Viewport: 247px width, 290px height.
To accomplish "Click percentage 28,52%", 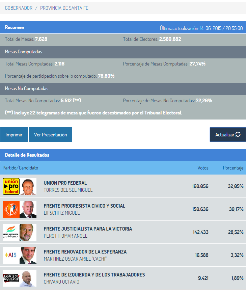I will click(236, 232).
